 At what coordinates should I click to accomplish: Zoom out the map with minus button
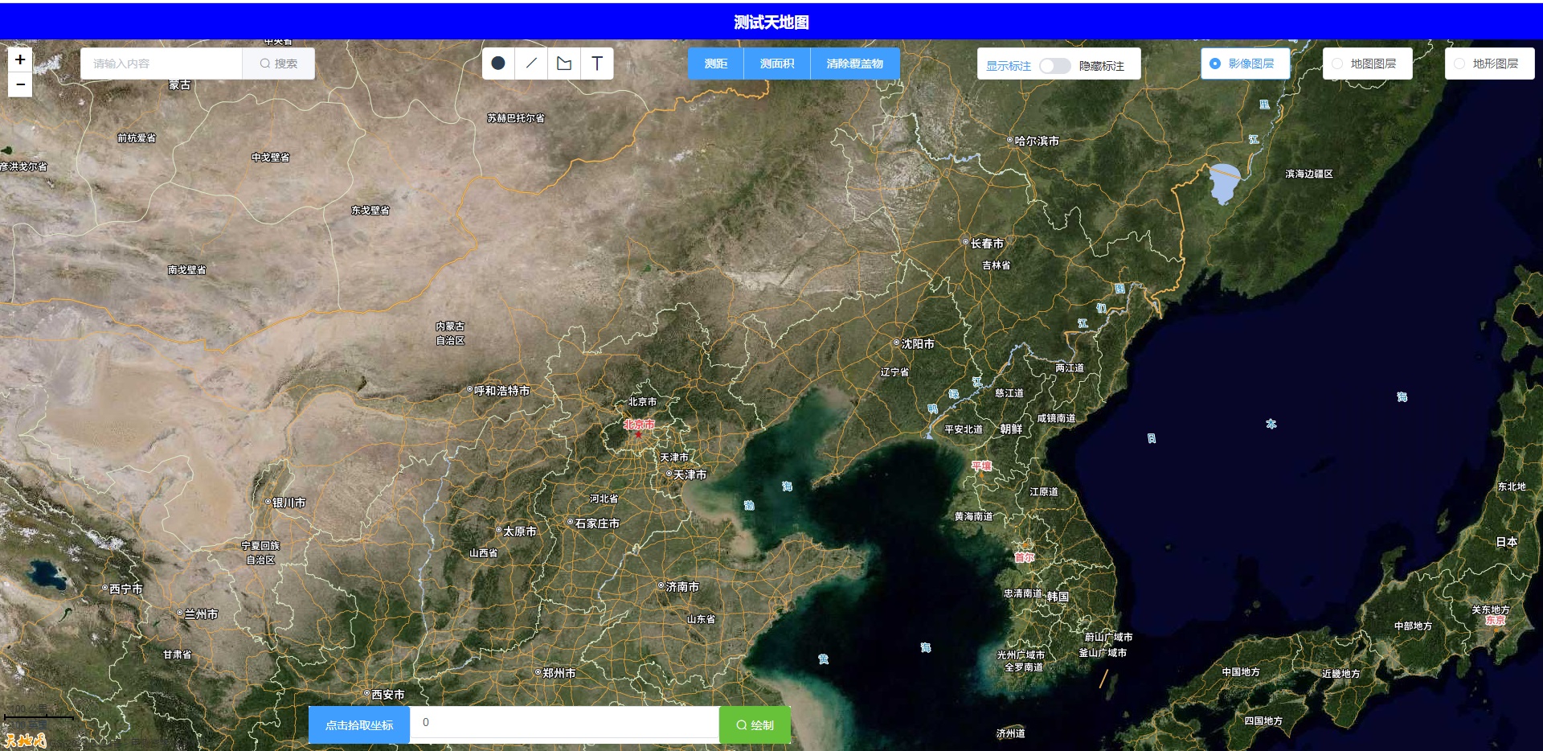pyautogui.click(x=20, y=84)
